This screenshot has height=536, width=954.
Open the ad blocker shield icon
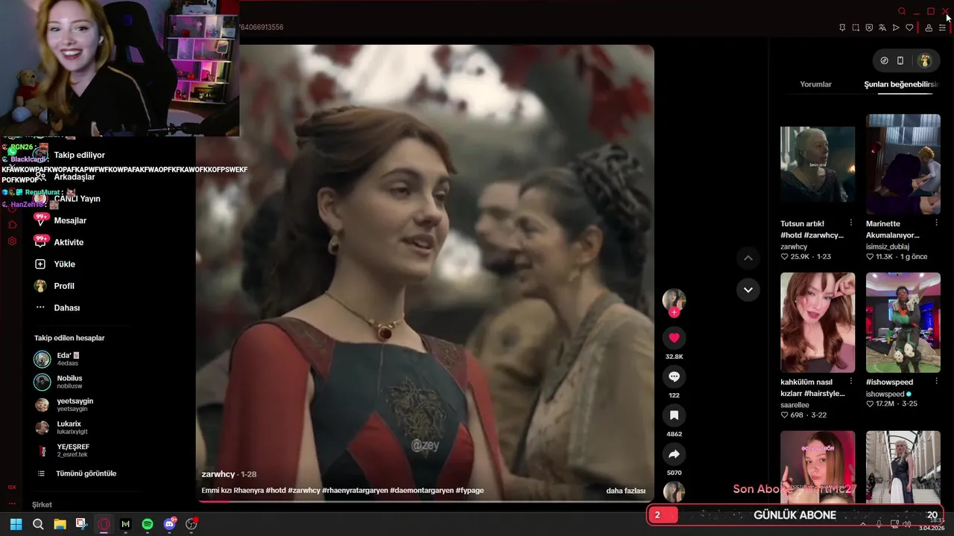coord(869,28)
